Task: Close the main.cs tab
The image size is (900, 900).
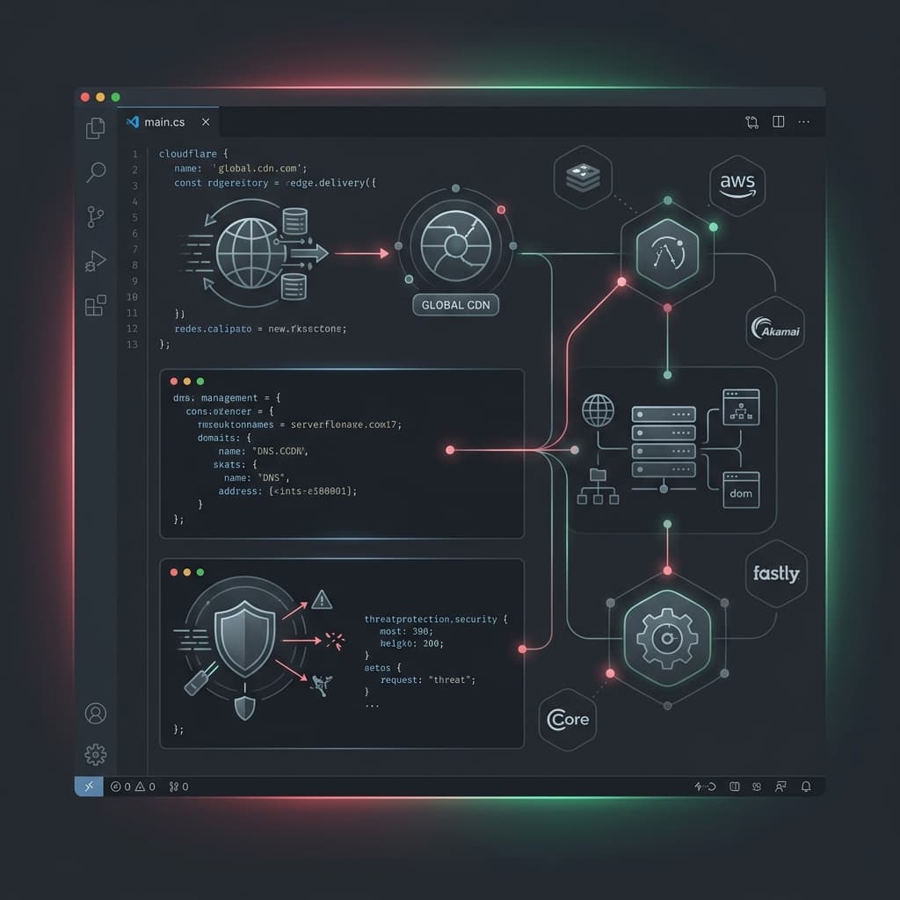Action: pos(206,121)
